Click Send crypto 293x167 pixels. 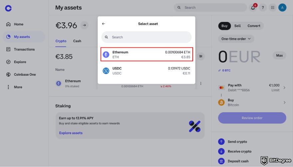click(x=237, y=142)
